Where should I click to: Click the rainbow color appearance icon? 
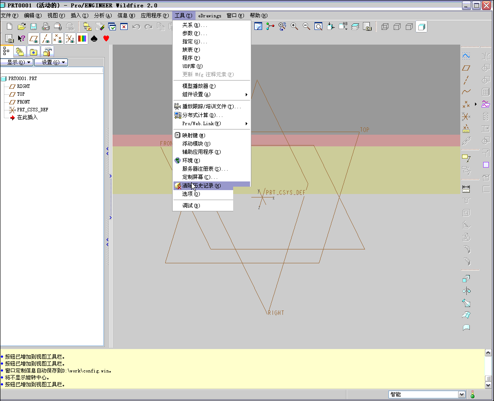pos(82,39)
